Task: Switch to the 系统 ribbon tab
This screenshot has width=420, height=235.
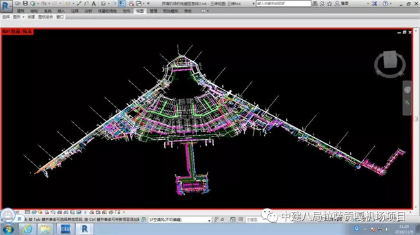Action: coord(48,11)
